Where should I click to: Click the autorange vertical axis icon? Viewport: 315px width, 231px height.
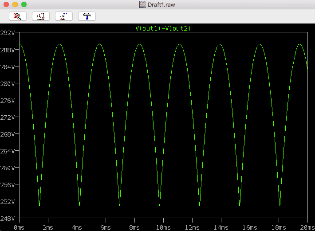click(41, 16)
